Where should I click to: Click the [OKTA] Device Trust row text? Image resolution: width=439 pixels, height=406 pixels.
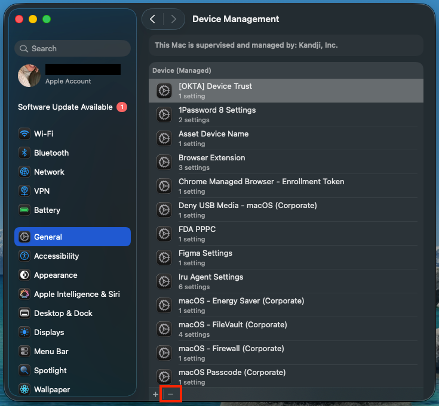[215, 86]
